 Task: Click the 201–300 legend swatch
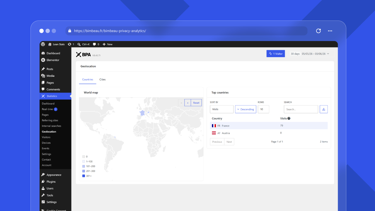pyautogui.click(x=83, y=171)
